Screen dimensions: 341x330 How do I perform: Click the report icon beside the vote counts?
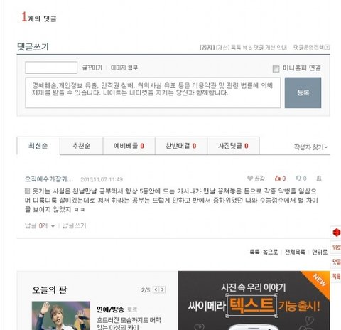(319, 179)
